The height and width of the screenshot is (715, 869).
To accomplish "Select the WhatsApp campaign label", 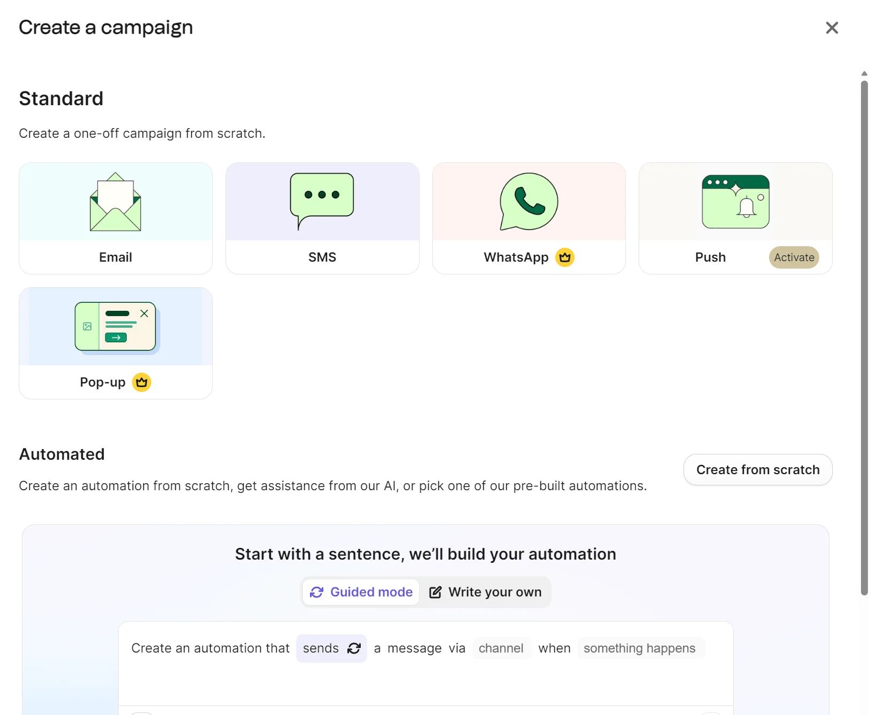I will [x=516, y=257].
